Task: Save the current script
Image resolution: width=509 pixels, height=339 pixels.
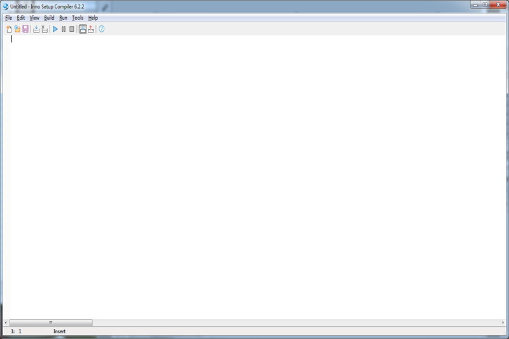Action: coord(25,29)
